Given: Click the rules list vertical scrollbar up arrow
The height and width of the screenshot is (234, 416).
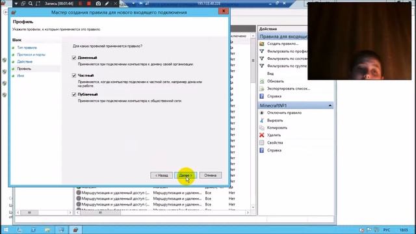Looking at the screenshot, I should [253, 36].
